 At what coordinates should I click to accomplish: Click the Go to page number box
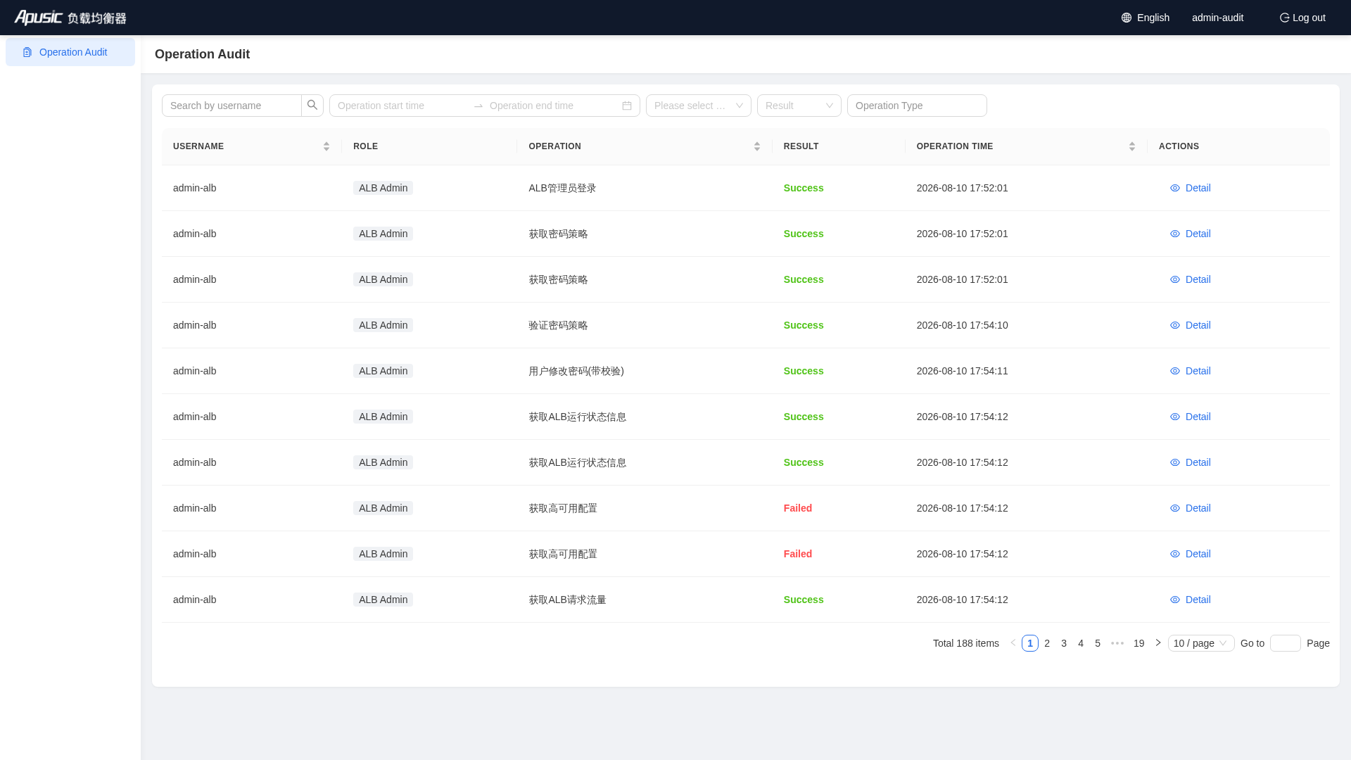pos(1286,643)
